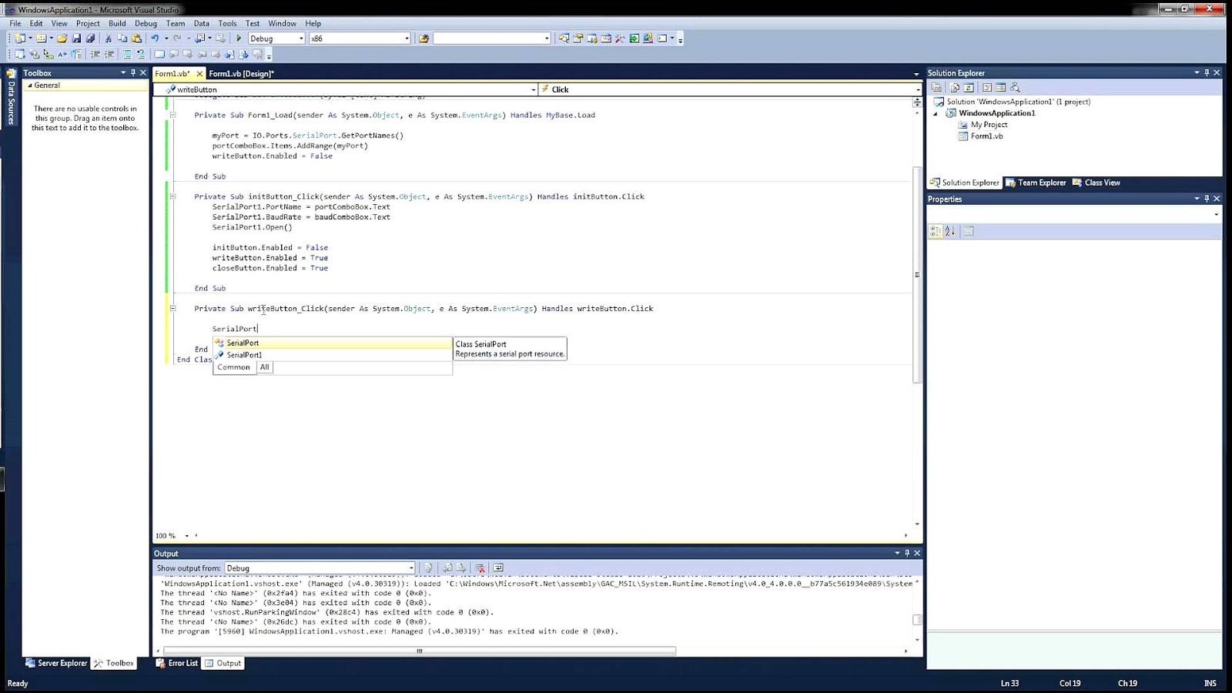
Task: Click Refresh icon in Solution Explorer
Action: pyautogui.click(x=969, y=88)
